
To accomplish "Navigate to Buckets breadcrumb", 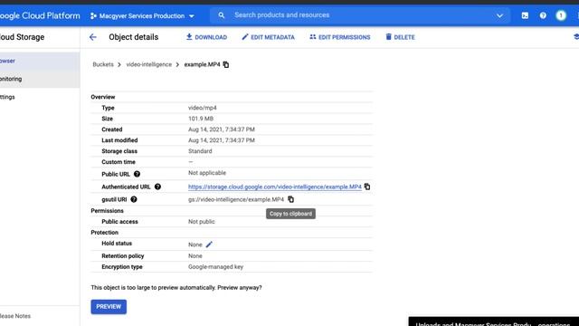I will (103, 64).
